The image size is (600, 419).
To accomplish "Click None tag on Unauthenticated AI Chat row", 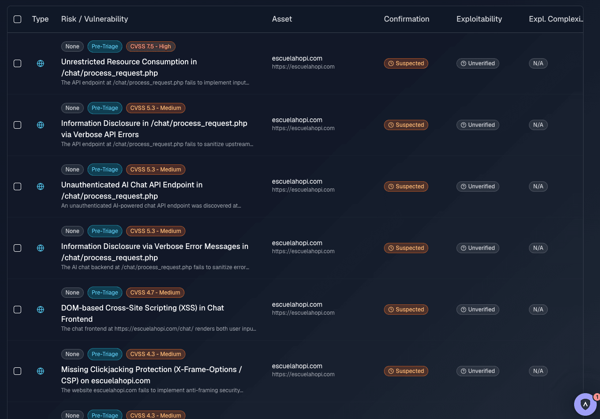I will pos(72,170).
